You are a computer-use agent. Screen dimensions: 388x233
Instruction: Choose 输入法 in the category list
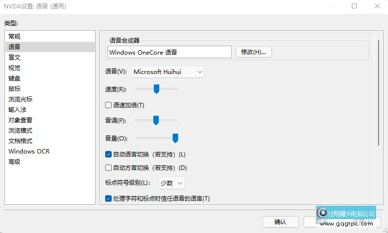coord(50,110)
